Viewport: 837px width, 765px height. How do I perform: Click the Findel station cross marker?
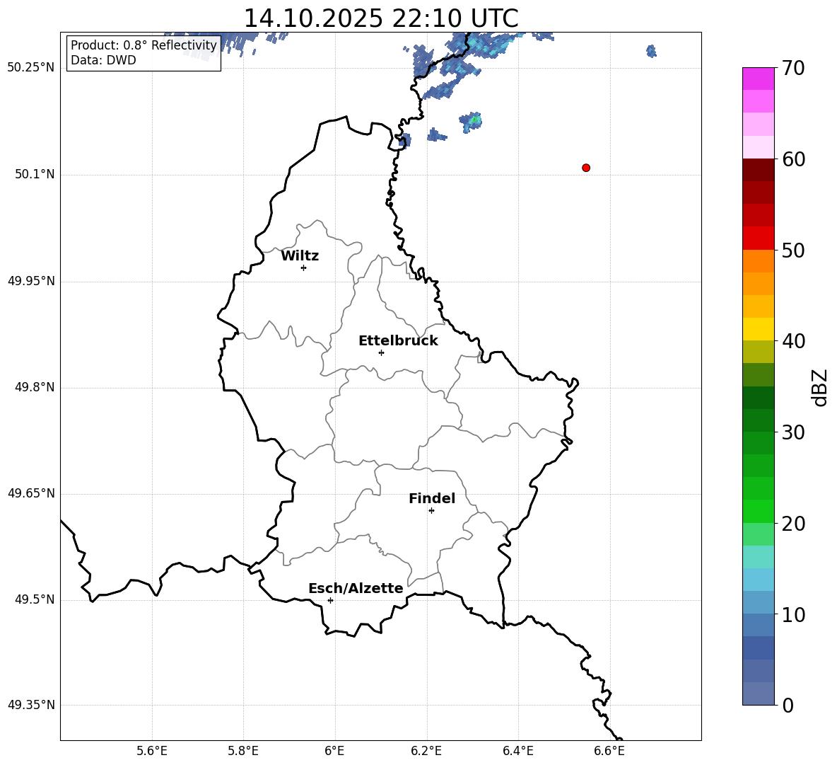(431, 511)
